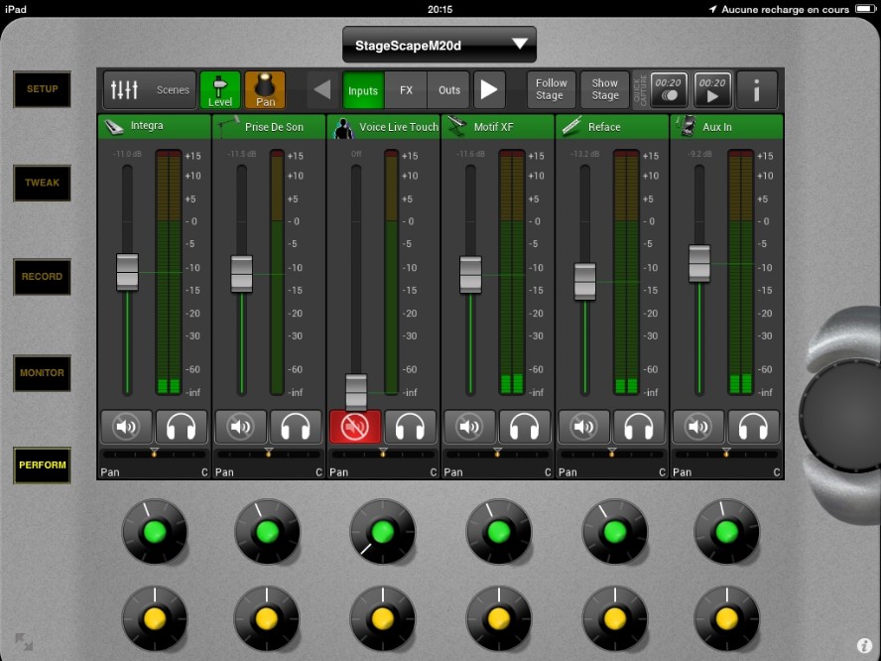Mute the Reface channel speaker button
Viewport: 881px width, 661px height.
[x=584, y=427]
